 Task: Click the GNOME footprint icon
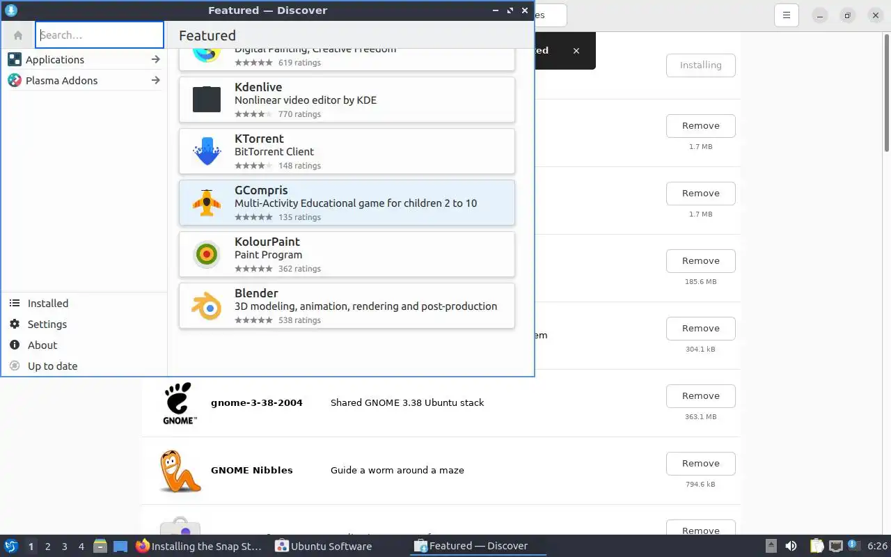pyautogui.click(x=180, y=403)
